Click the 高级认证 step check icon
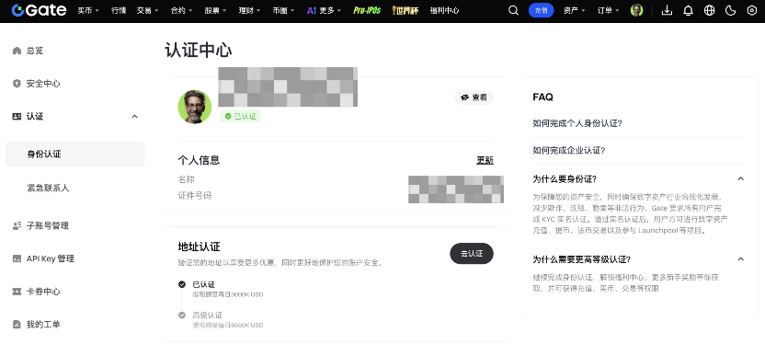The image size is (765, 344). pos(182,315)
